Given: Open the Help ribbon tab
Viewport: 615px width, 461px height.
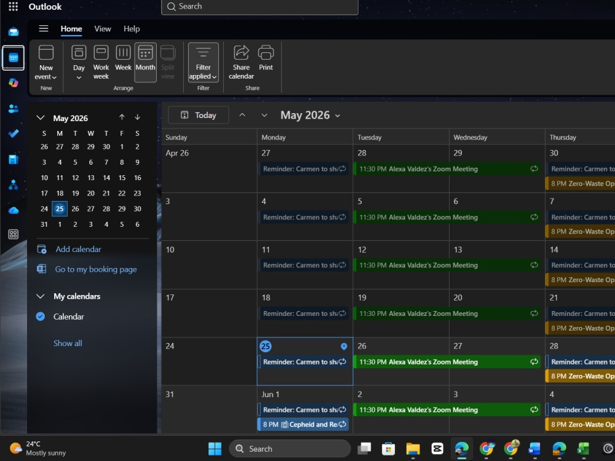Looking at the screenshot, I should [x=132, y=29].
